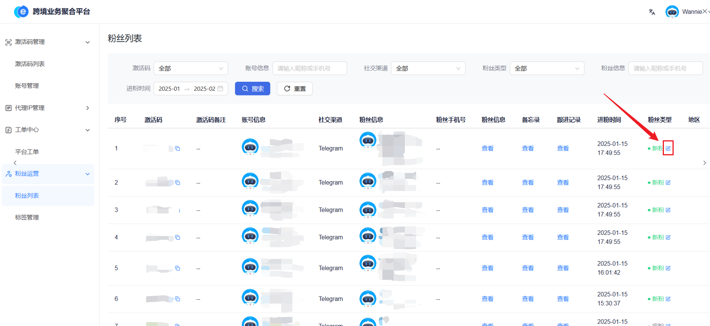The height and width of the screenshot is (326, 710).
Task: Open 账号管理 in sidebar
Action: click(27, 86)
